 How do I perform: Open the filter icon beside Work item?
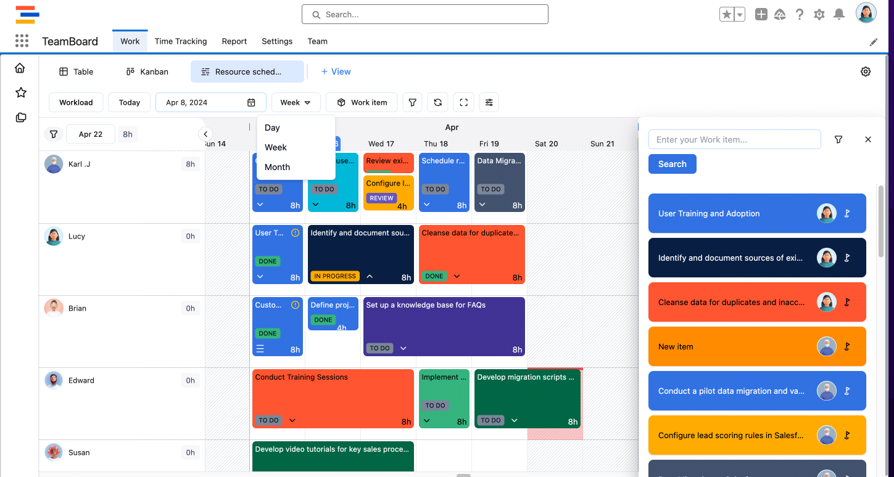tap(413, 102)
